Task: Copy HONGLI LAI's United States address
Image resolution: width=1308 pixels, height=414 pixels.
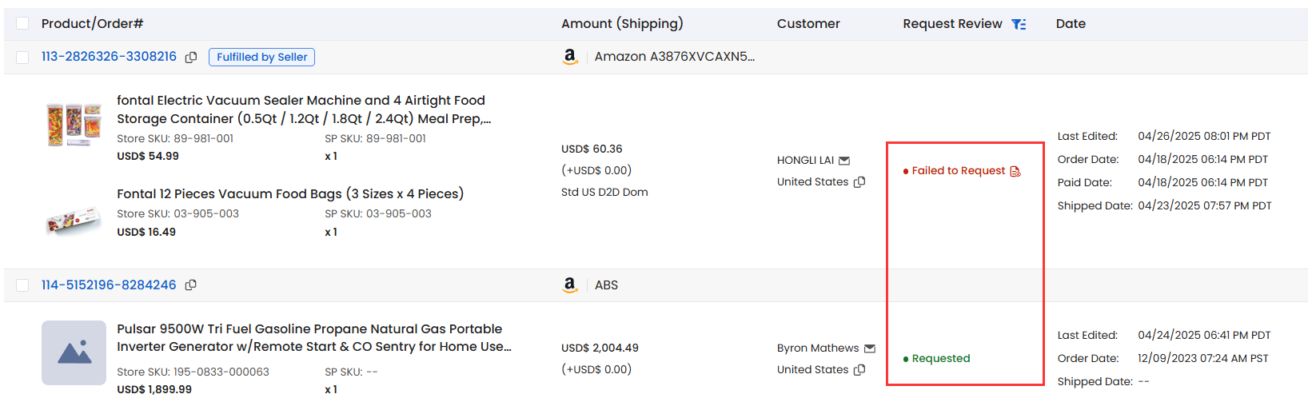Action: click(859, 182)
